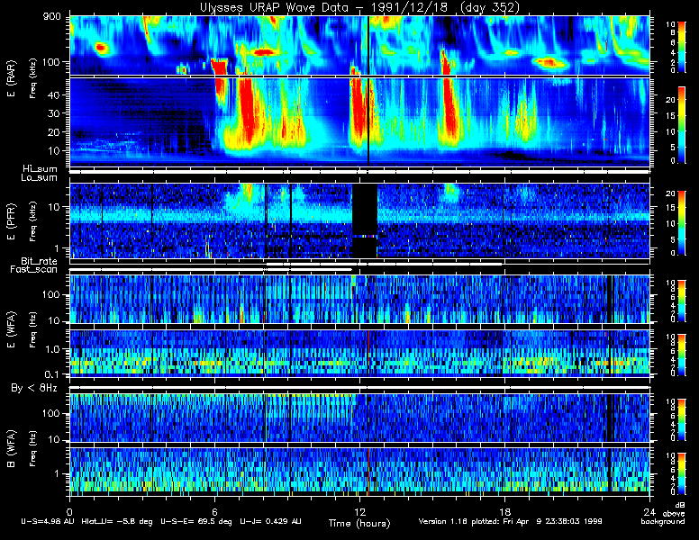The image size is (699, 540).
Task: Click the "40" kHz tick label
Action: click(x=53, y=94)
